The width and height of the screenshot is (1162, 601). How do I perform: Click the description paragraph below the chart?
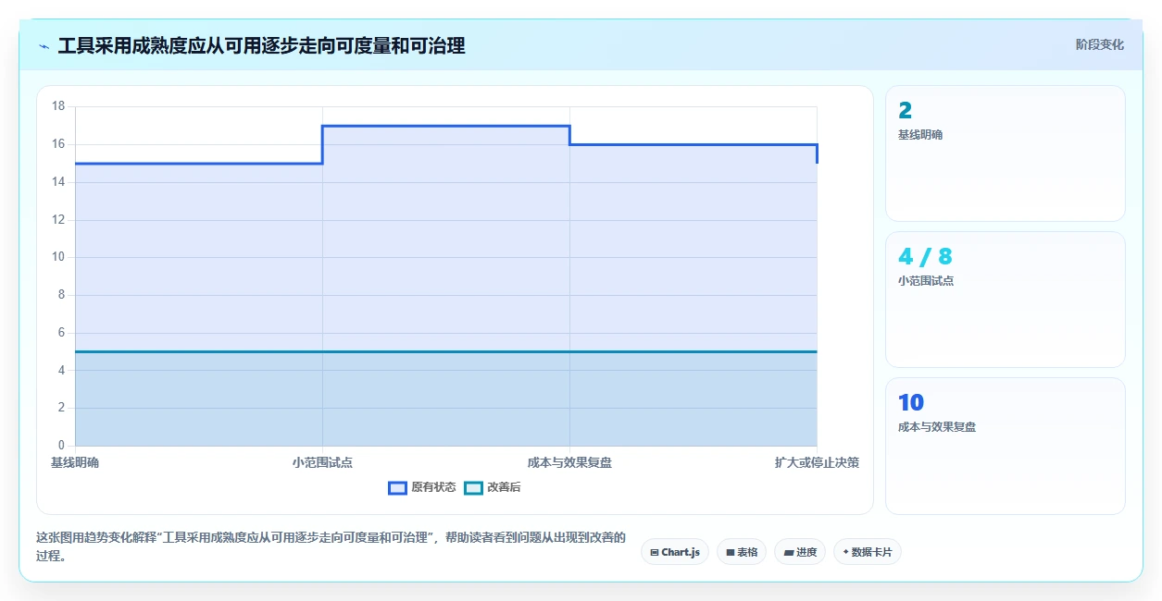pyautogui.click(x=331, y=546)
